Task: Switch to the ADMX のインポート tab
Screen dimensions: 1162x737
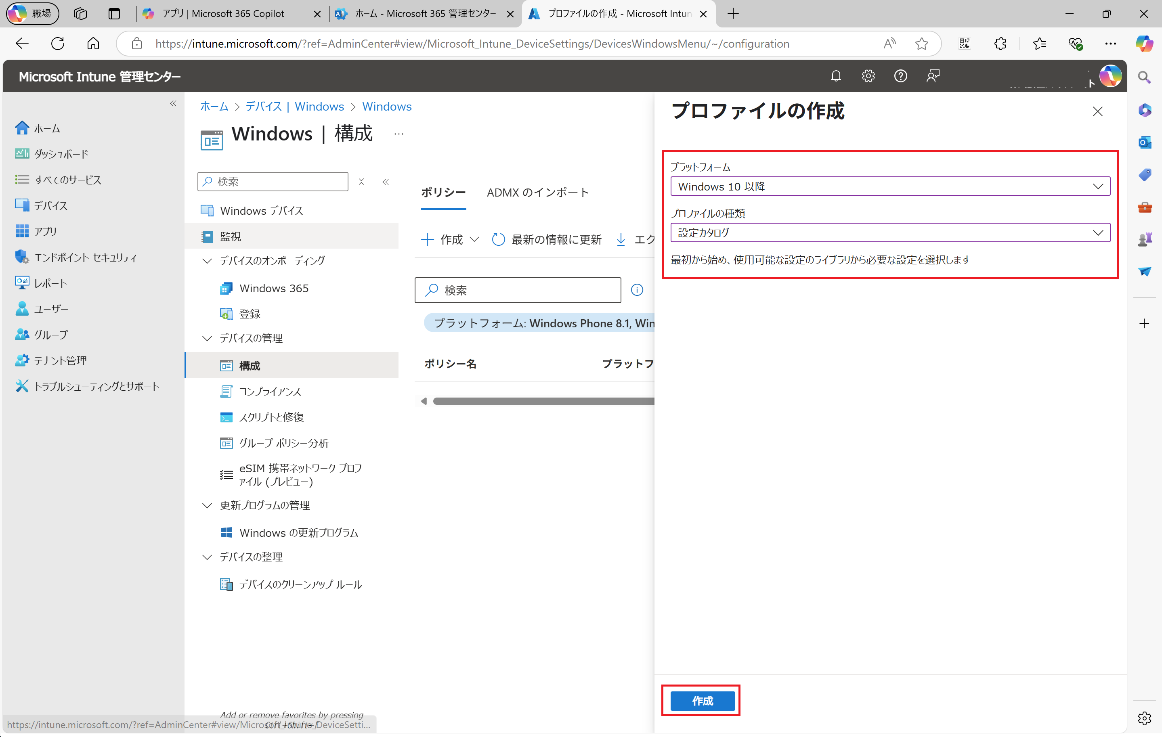Action: click(538, 192)
